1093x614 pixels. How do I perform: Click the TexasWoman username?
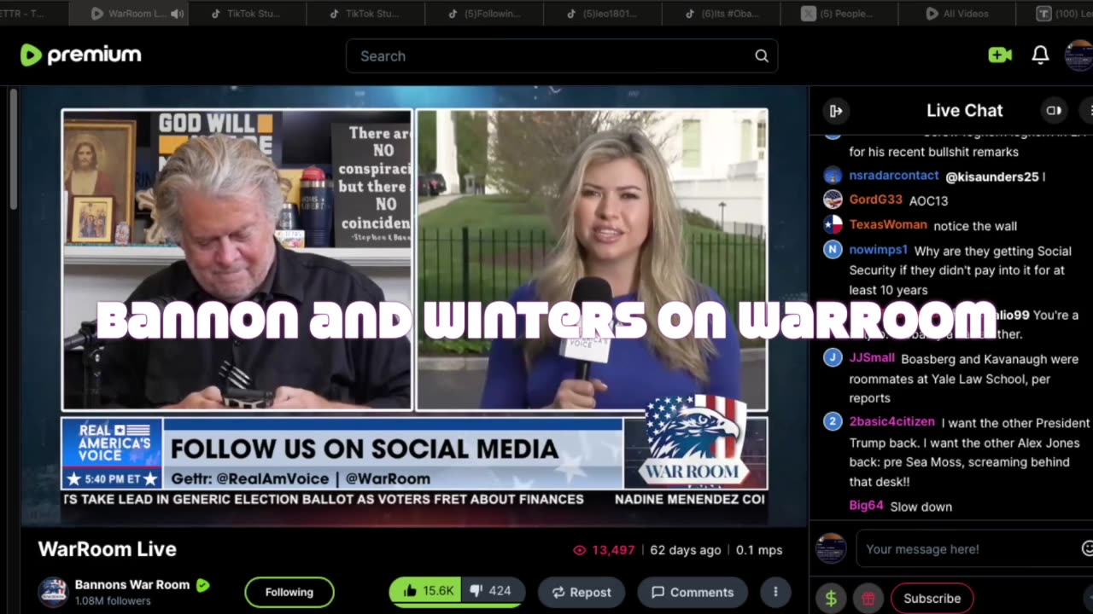pos(888,224)
